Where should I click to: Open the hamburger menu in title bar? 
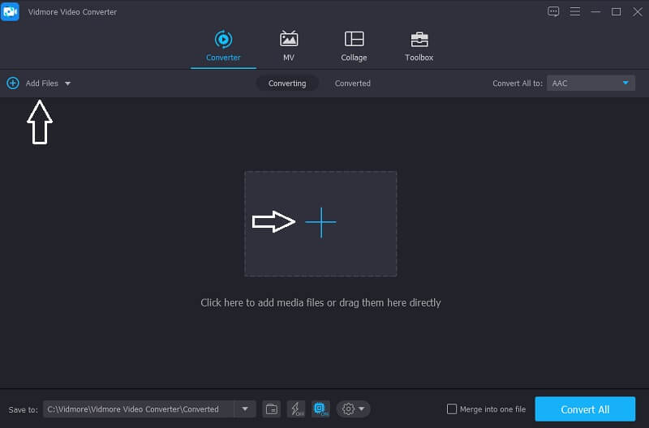[x=575, y=11]
